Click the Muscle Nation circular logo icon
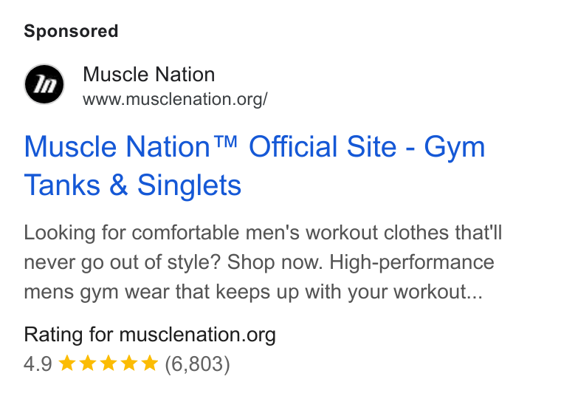Image resolution: width=561 pixels, height=396 pixels. (x=44, y=84)
